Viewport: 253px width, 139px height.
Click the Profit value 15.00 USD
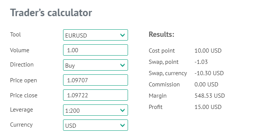[x=208, y=107]
